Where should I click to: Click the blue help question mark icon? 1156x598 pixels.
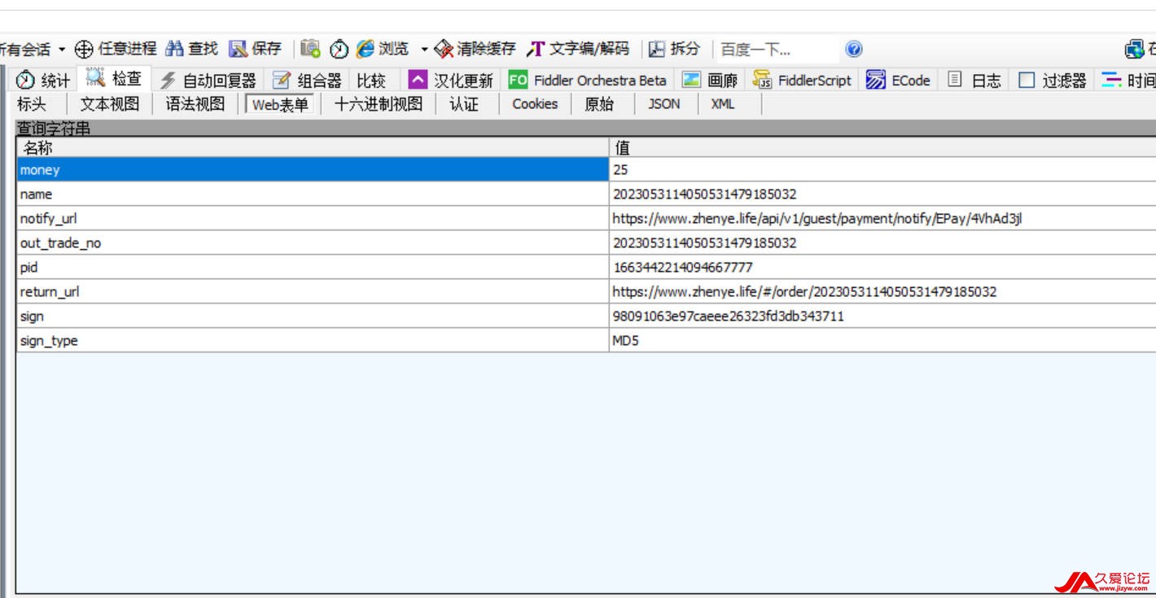853,50
